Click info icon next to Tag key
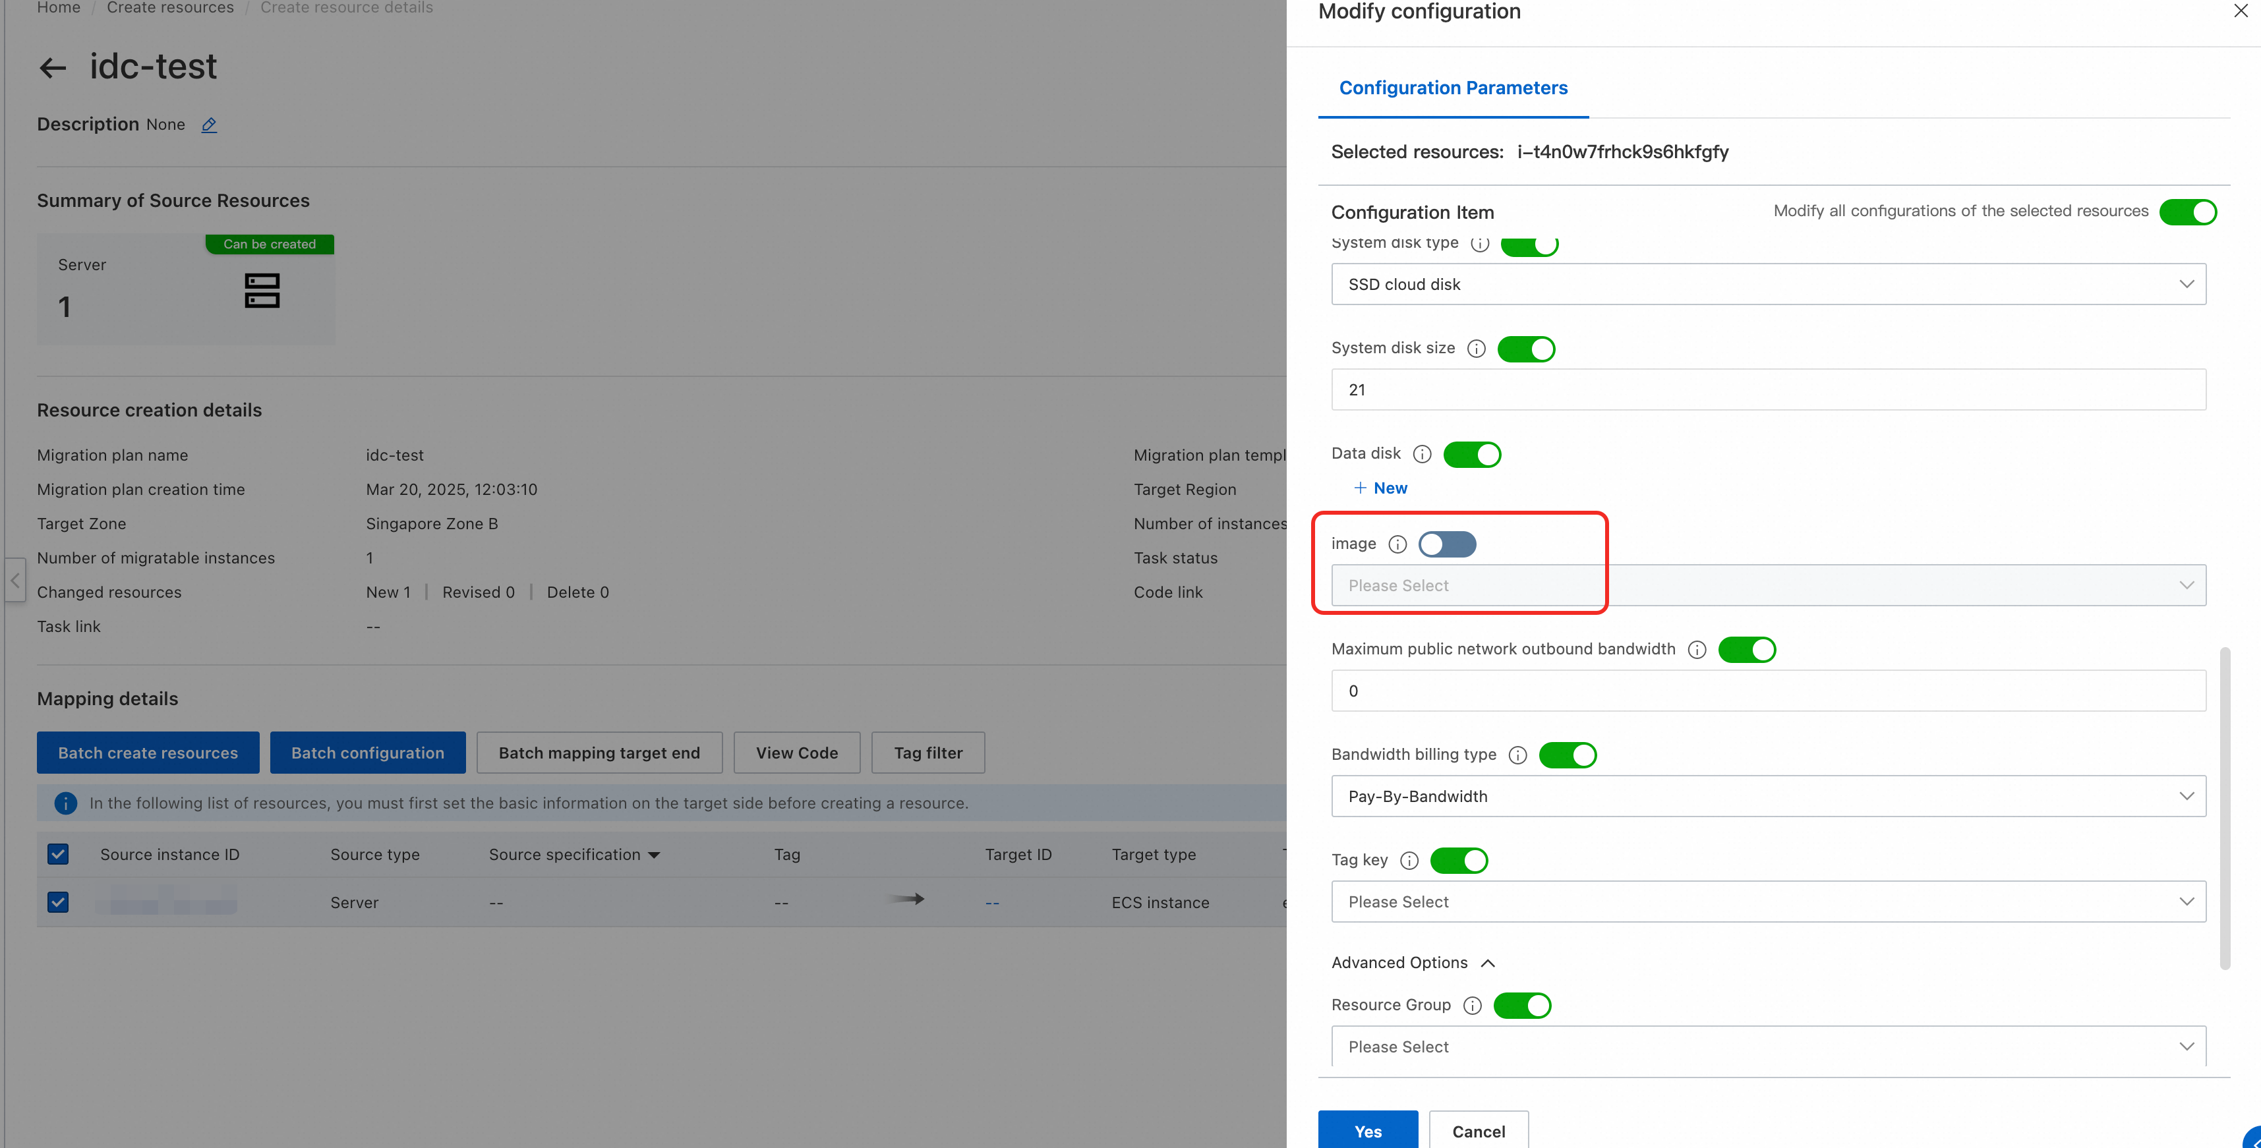Image resolution: width=2261 pixels, height=1148 pixels. pyautogui.click(x=1409, y=861)
